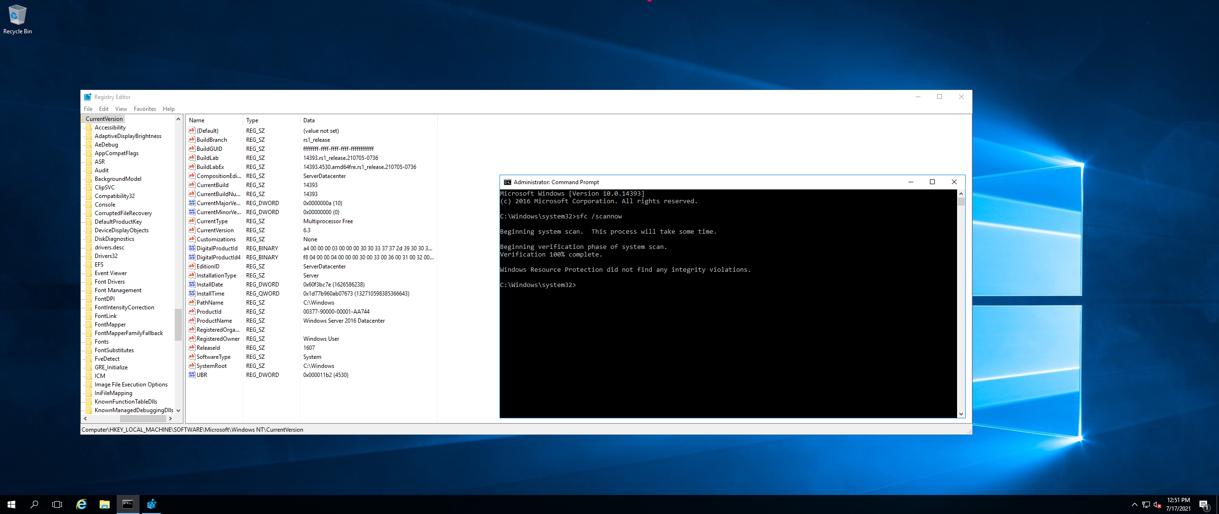Click the taskbar clock showing 12:51 PM
Image resolution: width=1219 pixels, height=514 pixels.
pyautogui.click(x=1178, y=504)
